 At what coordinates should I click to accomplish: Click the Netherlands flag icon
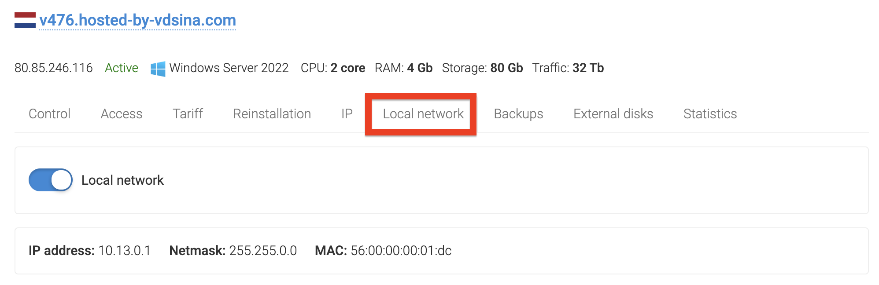click(25, 20)
